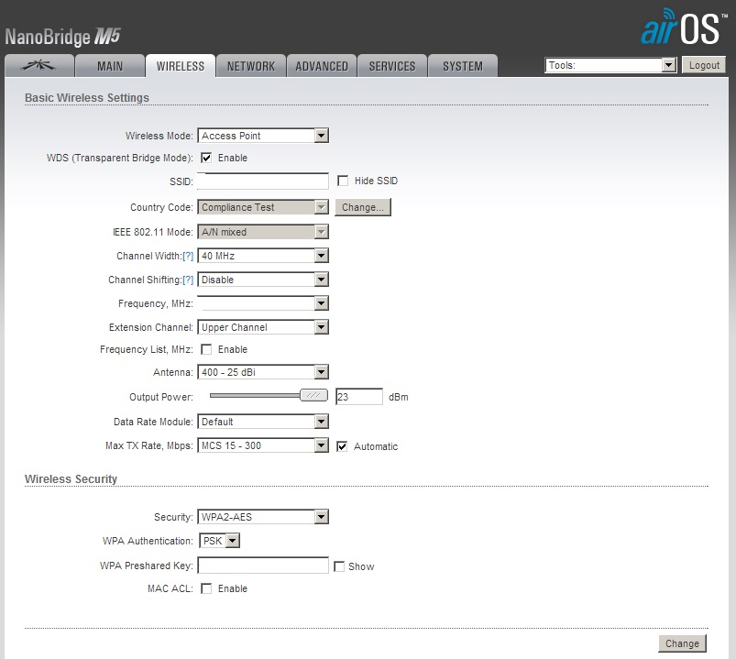Click the disabled Country Code dropdown
The height and width of the screenshot is (659, 736).
click(263, 207)
